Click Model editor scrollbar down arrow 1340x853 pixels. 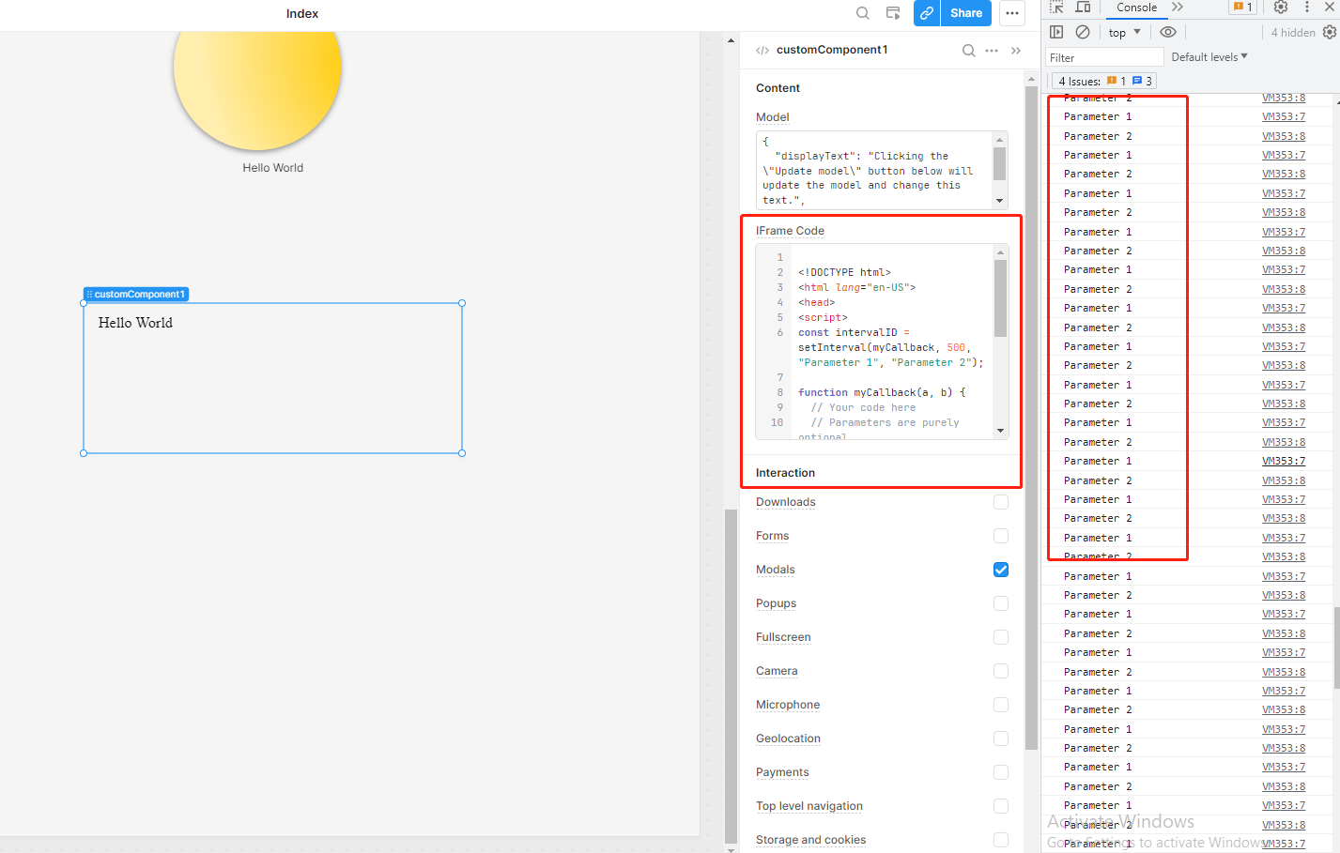999,200
